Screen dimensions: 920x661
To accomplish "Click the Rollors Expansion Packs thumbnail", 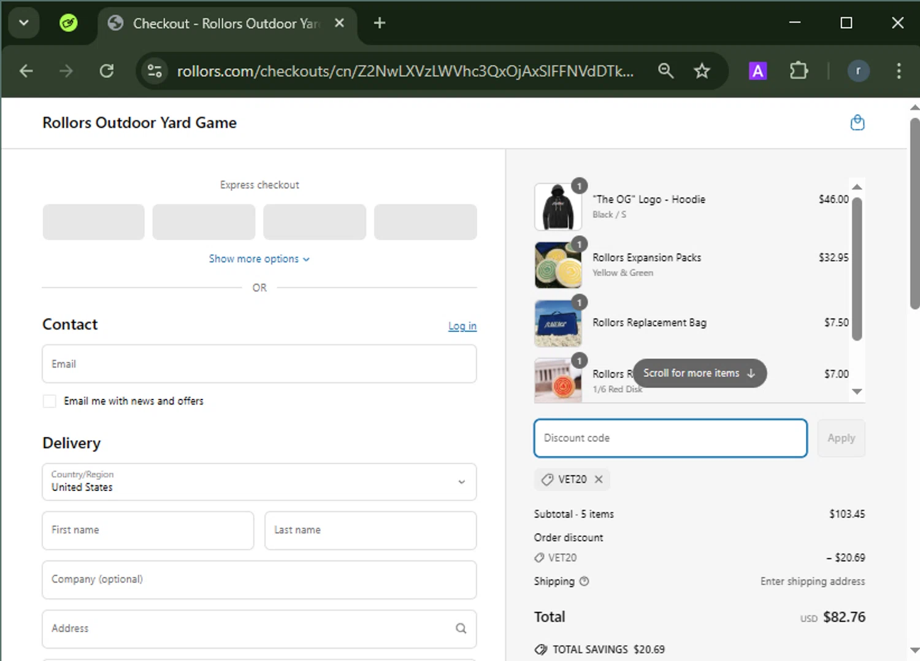I will 558,265.
